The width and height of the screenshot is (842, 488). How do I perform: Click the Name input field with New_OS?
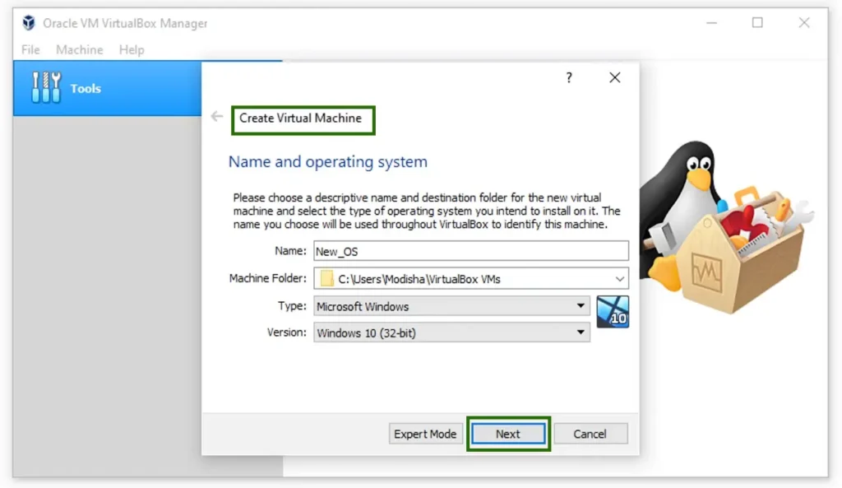click(471, 251)
